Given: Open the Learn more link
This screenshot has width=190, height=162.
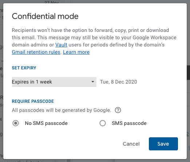Looking at the screenshot, I should coord(76,52).
